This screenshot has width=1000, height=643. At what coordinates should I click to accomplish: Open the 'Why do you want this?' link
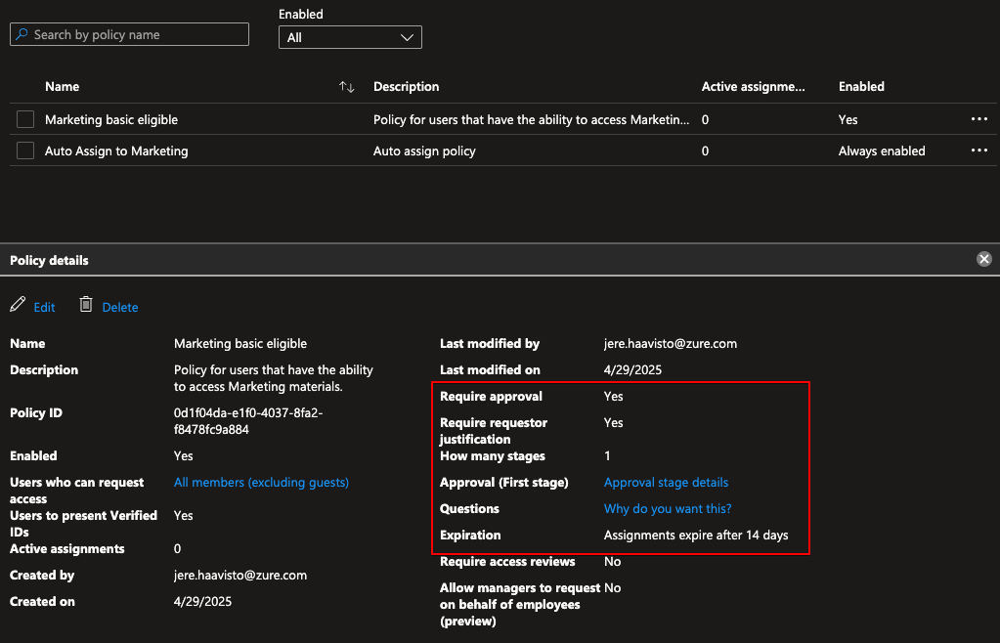pyautogui.click(x=668, y=508)
